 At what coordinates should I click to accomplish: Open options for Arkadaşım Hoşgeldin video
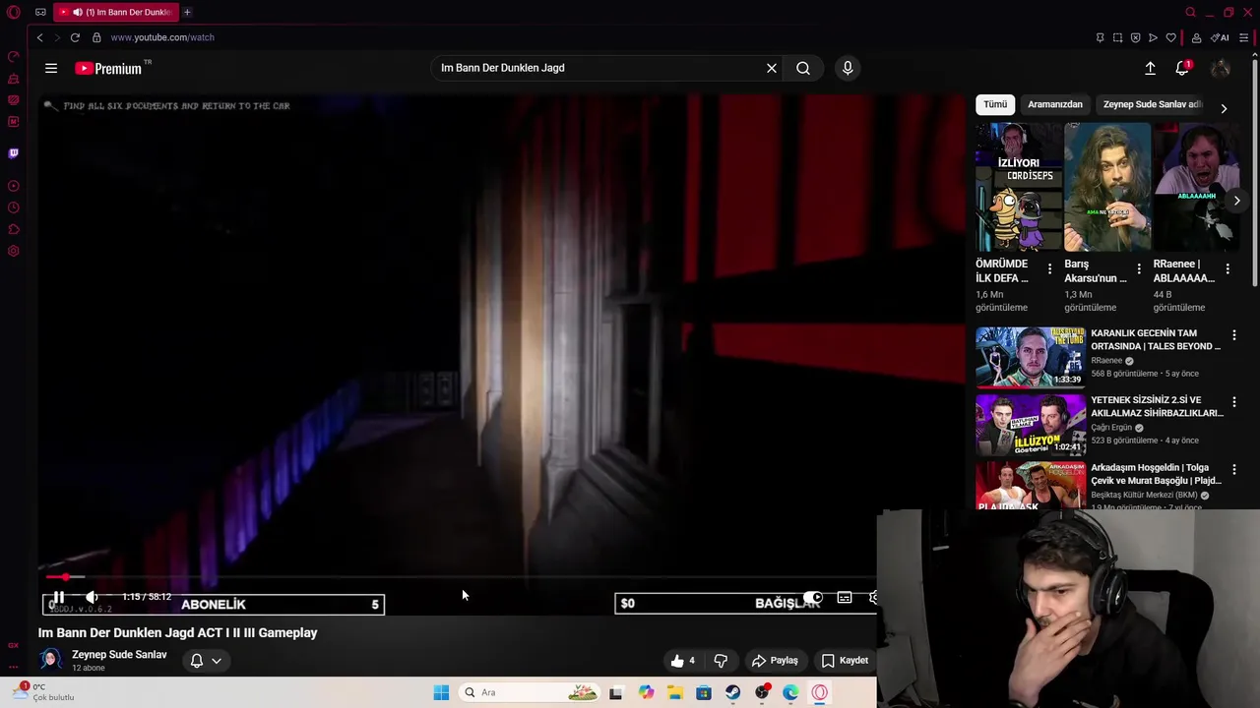pos(1234,469)
